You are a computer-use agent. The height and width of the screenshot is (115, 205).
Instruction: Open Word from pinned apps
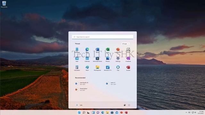[x=97, y=50]
